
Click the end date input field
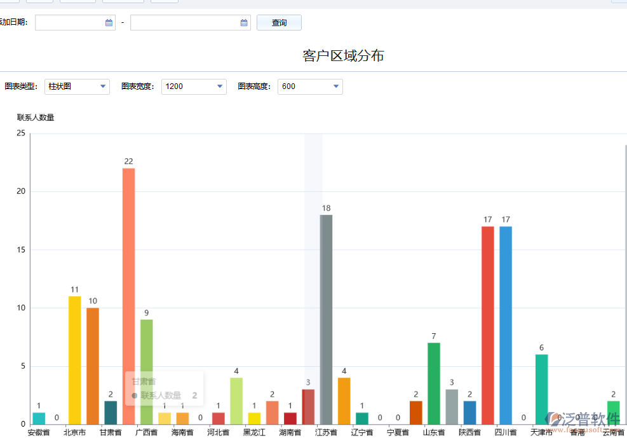(x=184, y=22)
